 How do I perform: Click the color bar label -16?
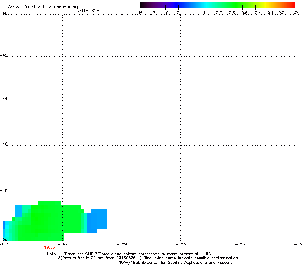(x=139, y=13)
